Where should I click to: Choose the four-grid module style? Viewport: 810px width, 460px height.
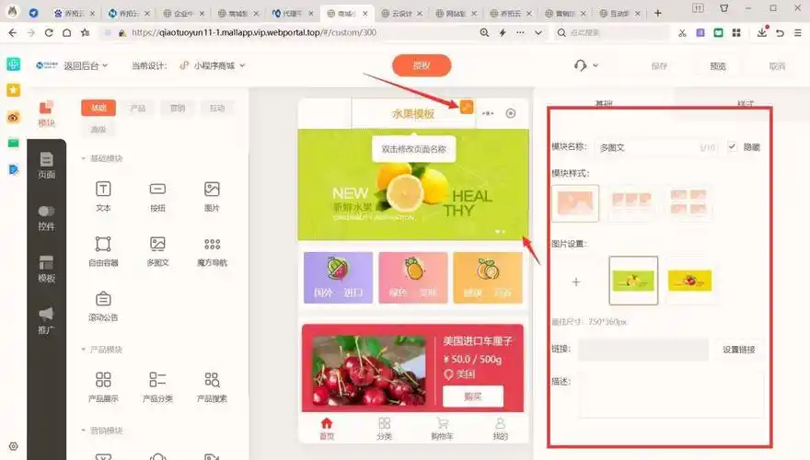point(688,203)
